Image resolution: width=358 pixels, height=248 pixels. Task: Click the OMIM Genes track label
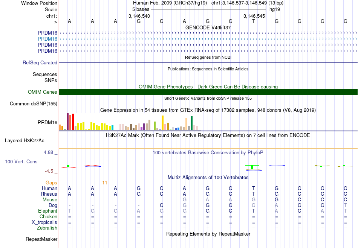coord(43,92)
